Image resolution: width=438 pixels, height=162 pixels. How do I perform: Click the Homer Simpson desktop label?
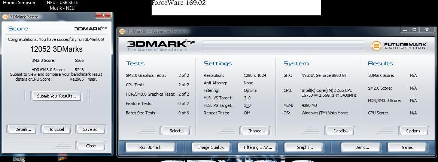click(19, 3)
